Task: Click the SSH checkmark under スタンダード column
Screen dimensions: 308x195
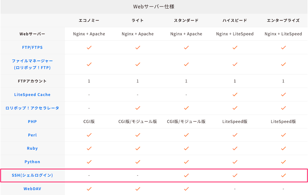Action: pos(186,175)
